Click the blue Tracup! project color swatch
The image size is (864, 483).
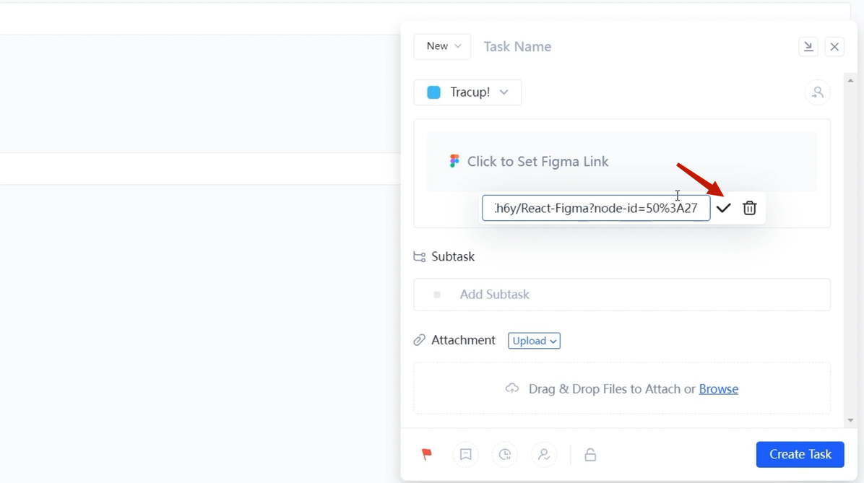click(x=433, y=92)
